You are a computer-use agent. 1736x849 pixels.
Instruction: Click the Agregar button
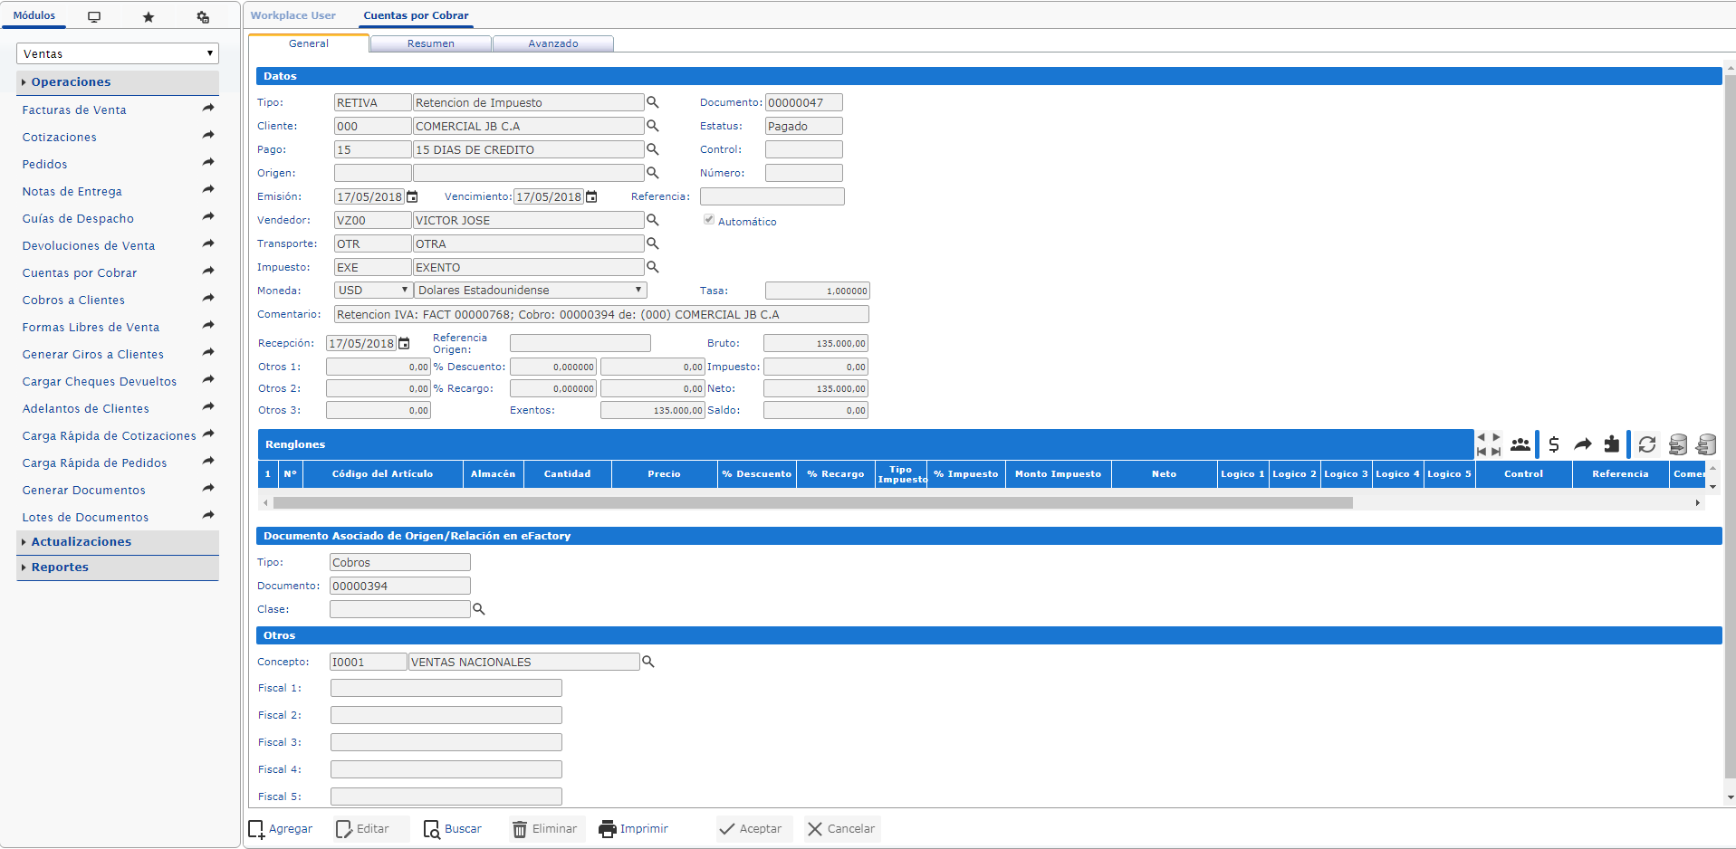[x=281, y=828]
